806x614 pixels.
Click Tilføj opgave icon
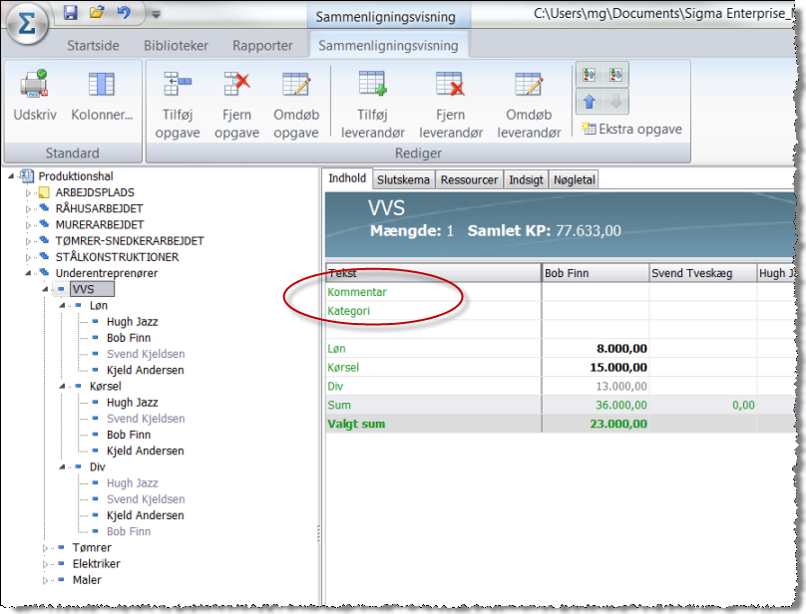tap(178, 85)
